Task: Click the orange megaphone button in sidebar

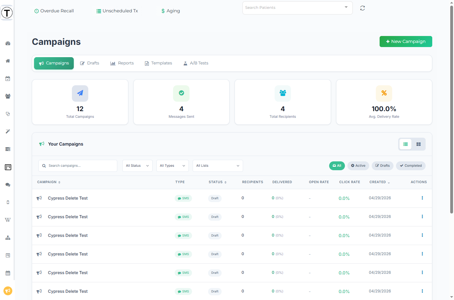Action: [8, 291]
